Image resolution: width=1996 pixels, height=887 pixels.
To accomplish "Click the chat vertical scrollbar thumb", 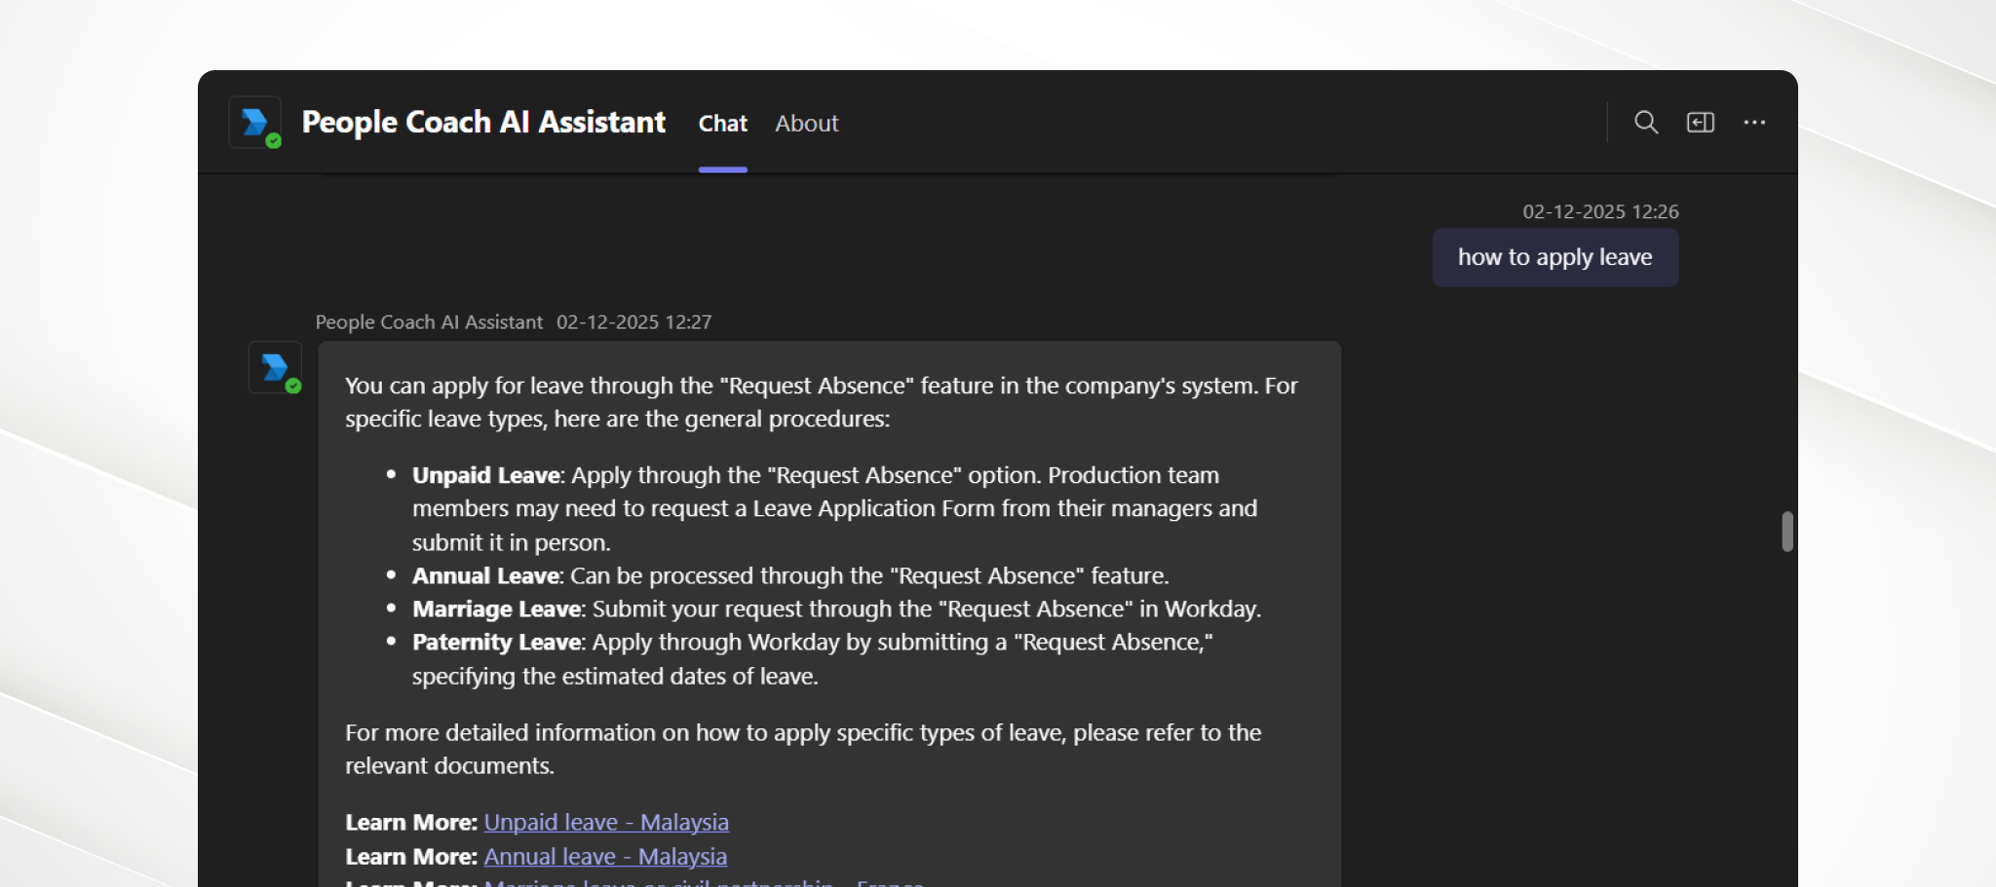I will (1786, 532).
